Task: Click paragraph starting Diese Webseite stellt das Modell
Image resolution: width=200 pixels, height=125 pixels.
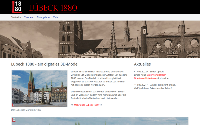Action: click(98, 95)
